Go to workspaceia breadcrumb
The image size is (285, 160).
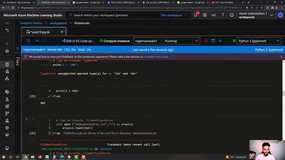[x=58, y=23]
